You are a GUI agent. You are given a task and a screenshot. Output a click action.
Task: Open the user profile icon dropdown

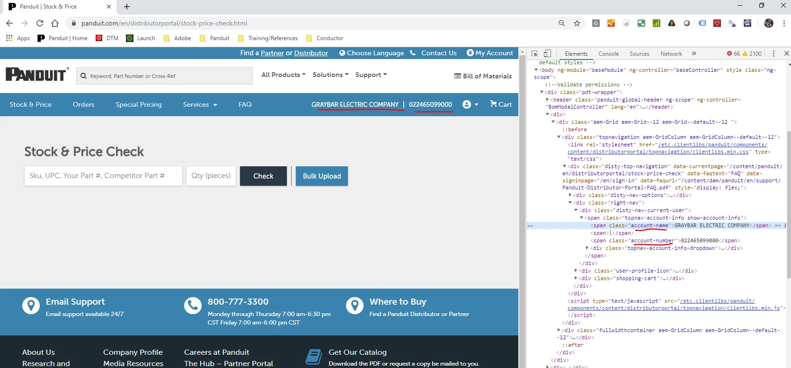tap(471, 104)
